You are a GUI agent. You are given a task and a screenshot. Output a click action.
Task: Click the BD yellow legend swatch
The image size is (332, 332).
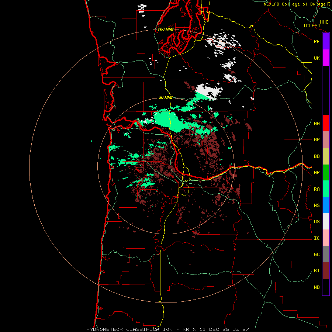pyautogui.click(x=326, y=156)
